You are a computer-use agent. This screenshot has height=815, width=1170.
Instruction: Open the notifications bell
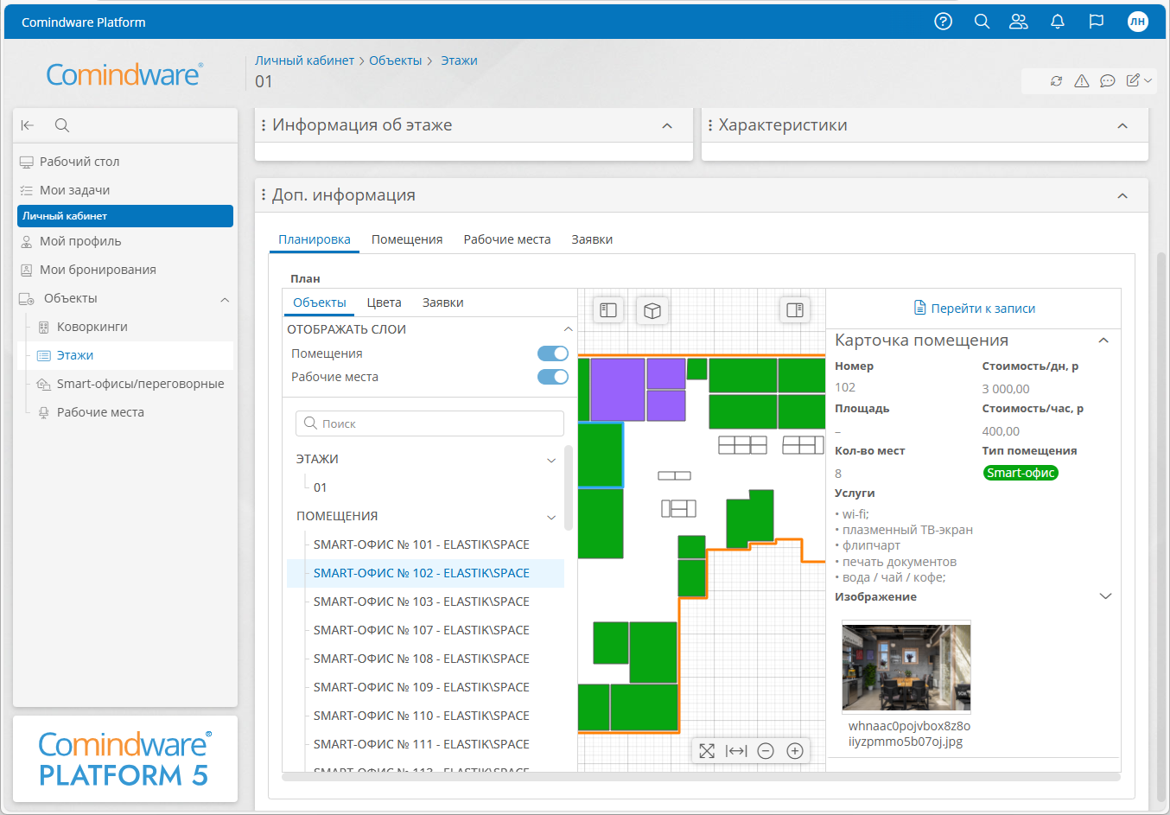pyautogui.click(x=1058, y=22)
